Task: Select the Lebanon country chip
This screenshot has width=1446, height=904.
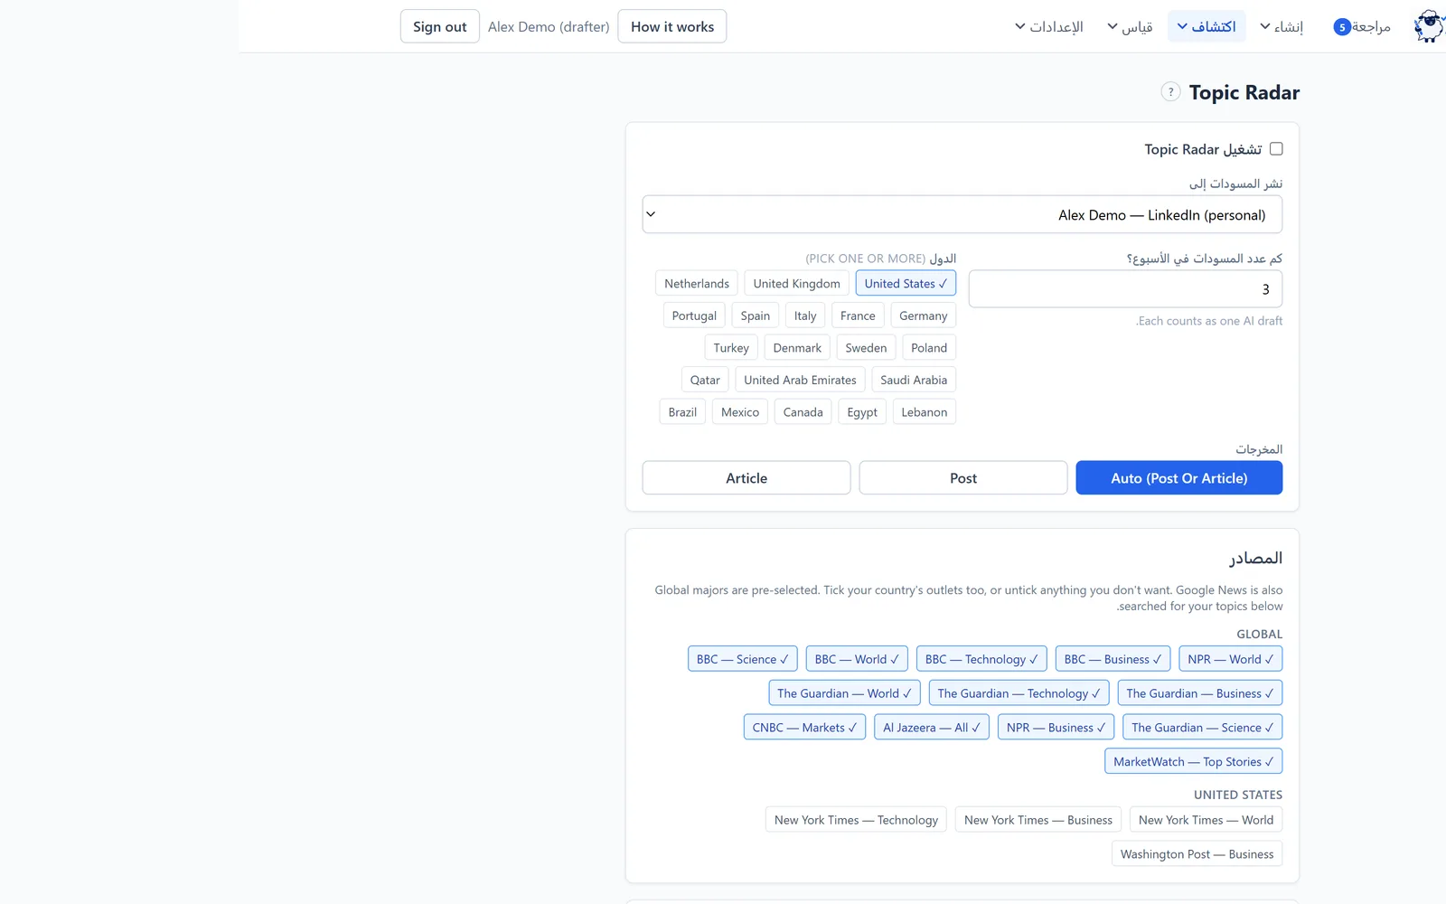Action: point(925,412)
